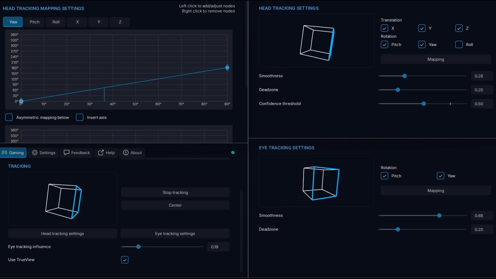Switch to the Pitch mapping tab
This screenshot has height=279, width=496.
pos(34,22)
